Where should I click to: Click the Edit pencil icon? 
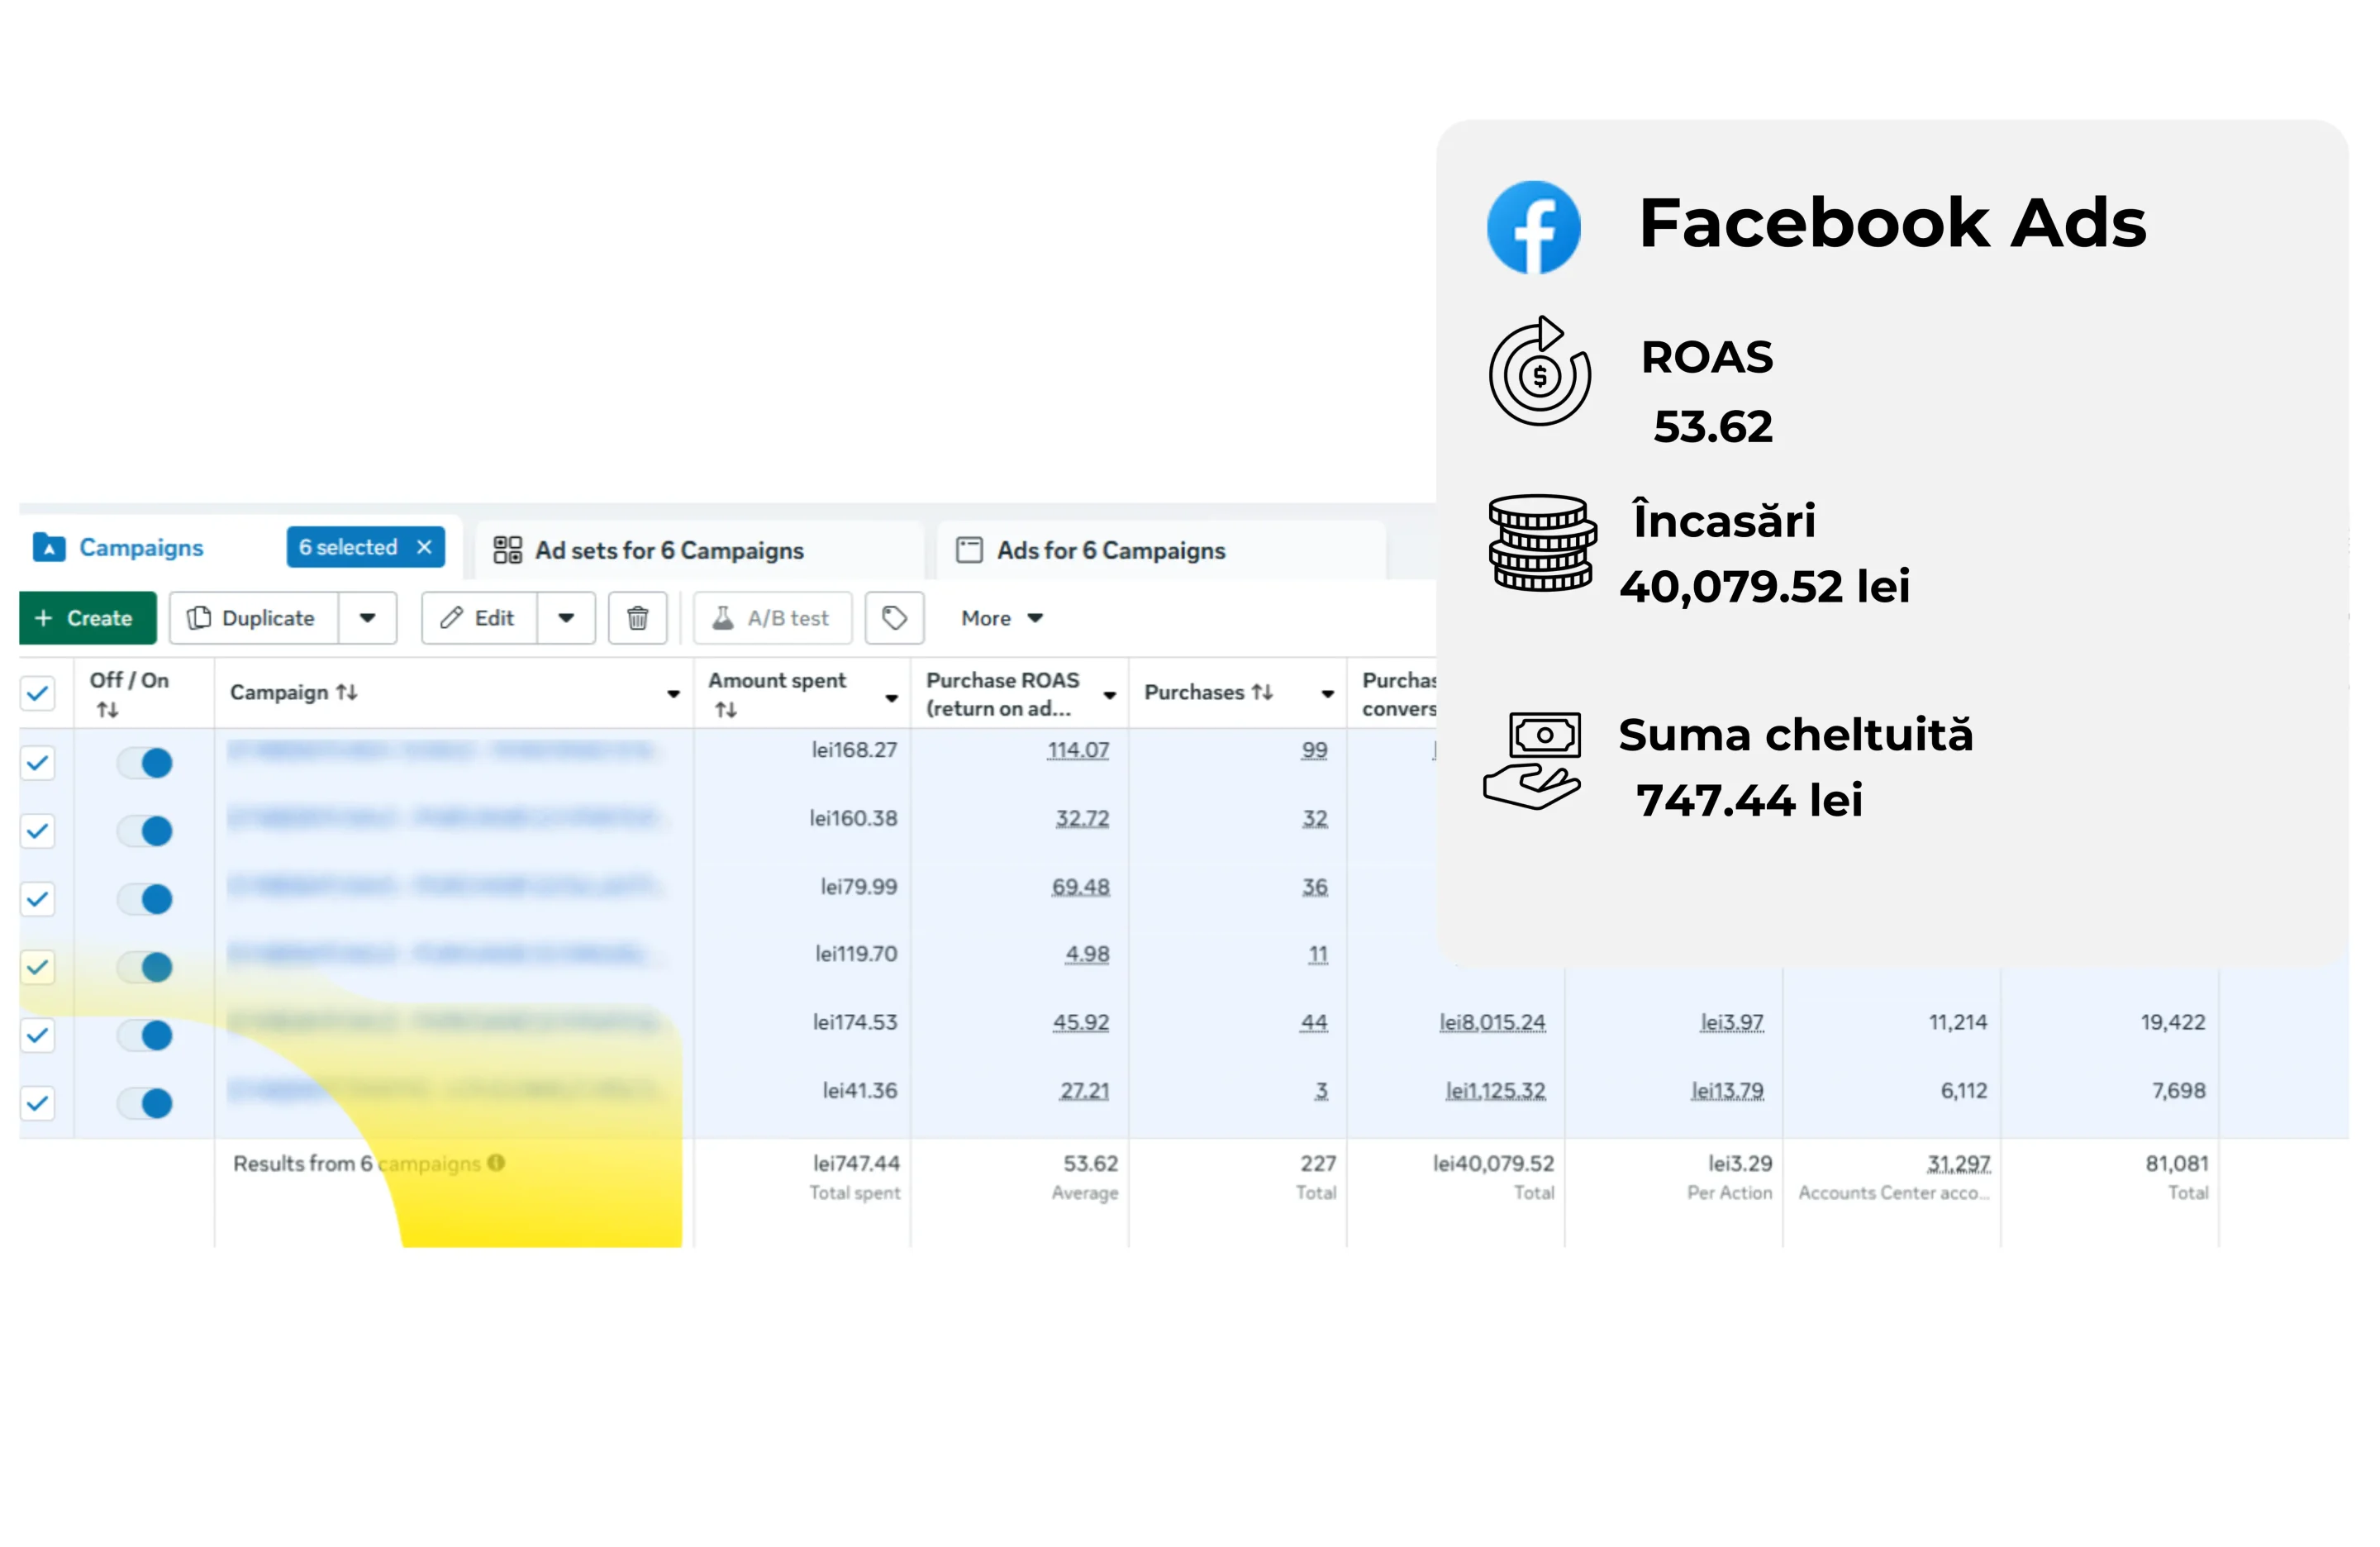452,618
